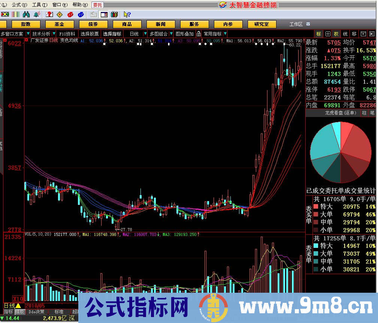Click the padlock icon beside 图形叠加
Screen dimensions: 378x323
(199, 34)
